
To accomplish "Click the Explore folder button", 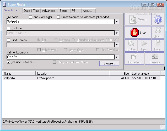I will click(131, 45).
